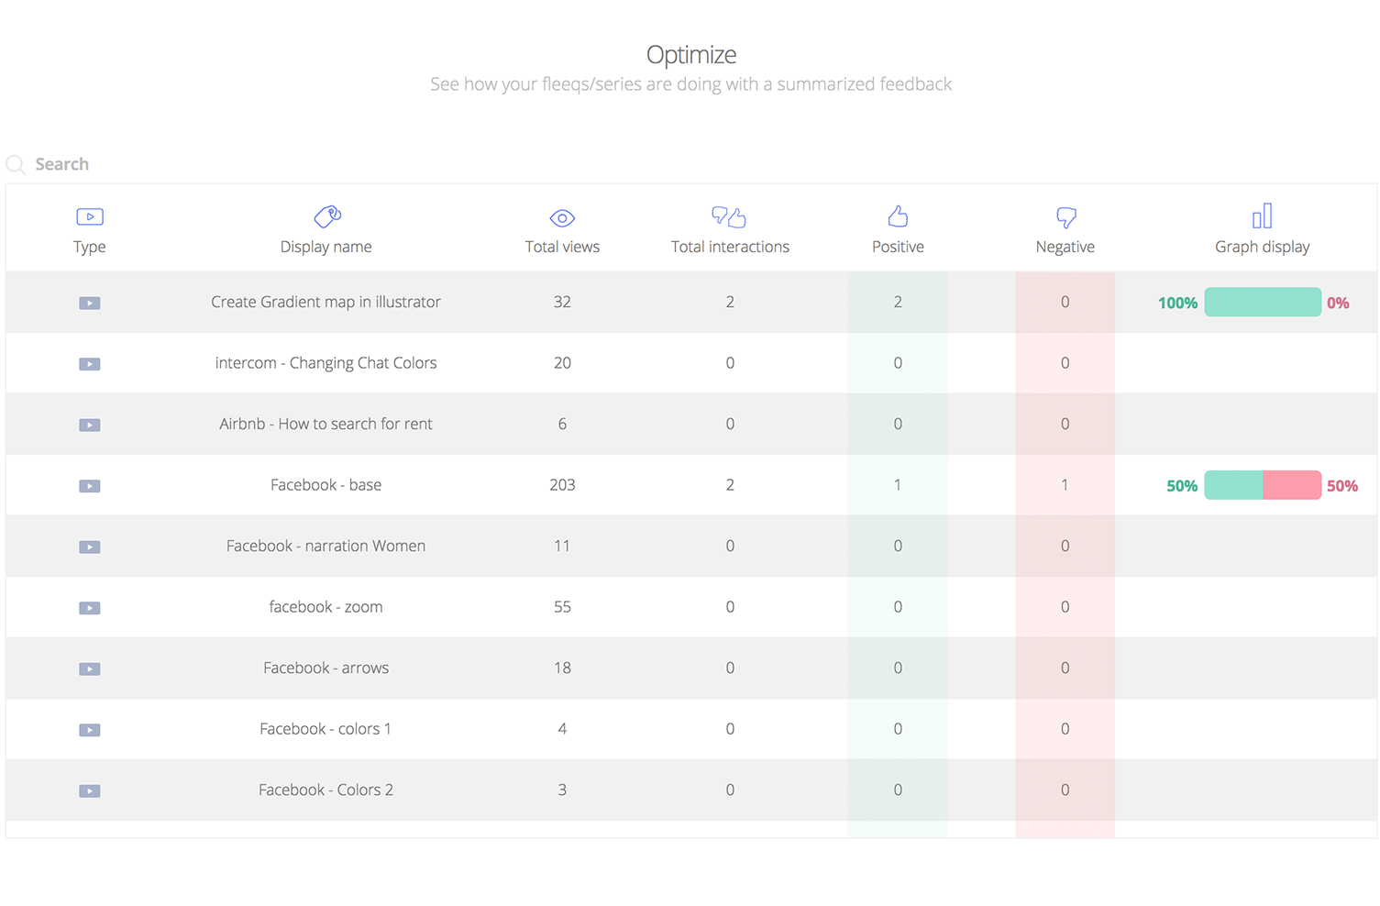Click the feedback bar for Create Gradient map
This screenshot has width=1380, height=906.
(x=1263, y=302)
